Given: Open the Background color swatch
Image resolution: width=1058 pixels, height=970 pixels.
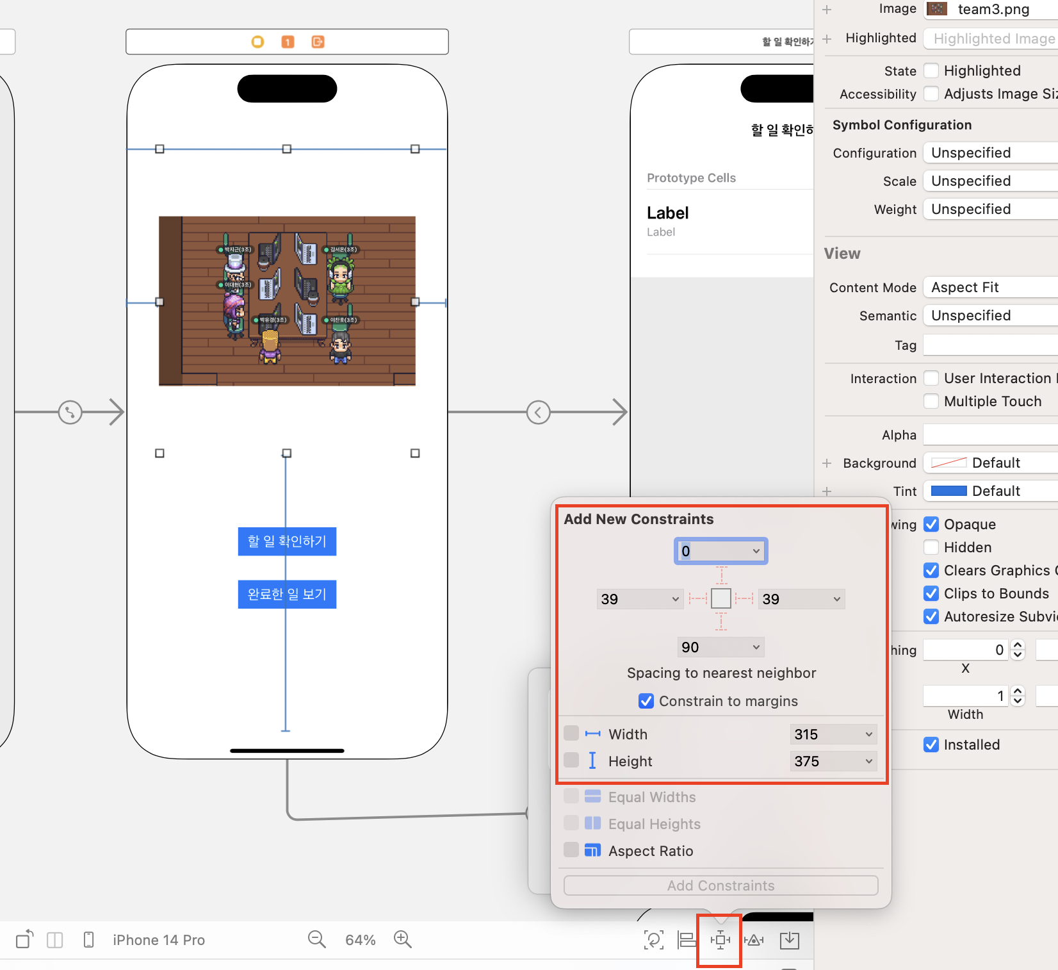Looking at the screenshot, I should (x=949, y=463).
